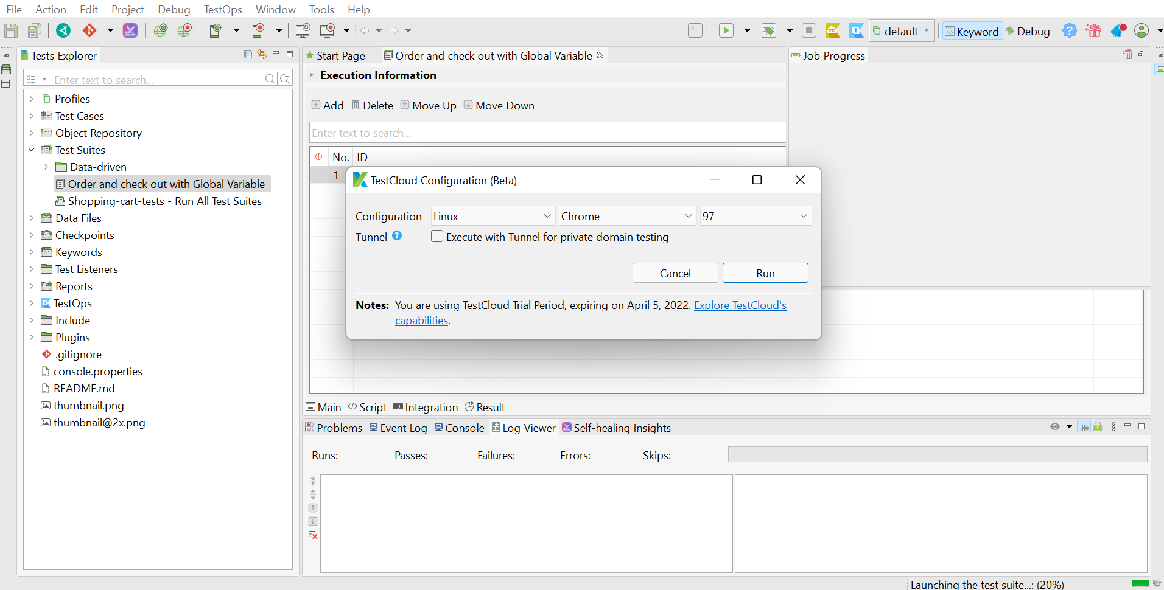This screenshot has width=1164, height=590.
Task: Click the teal Katalon TestOps toolbar icon
Action: [x=63, y=30]
